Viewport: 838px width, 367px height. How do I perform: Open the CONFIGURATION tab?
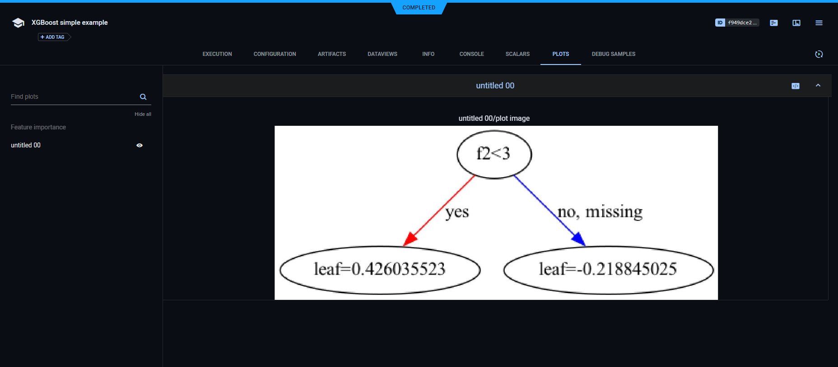tap(275, 54)
